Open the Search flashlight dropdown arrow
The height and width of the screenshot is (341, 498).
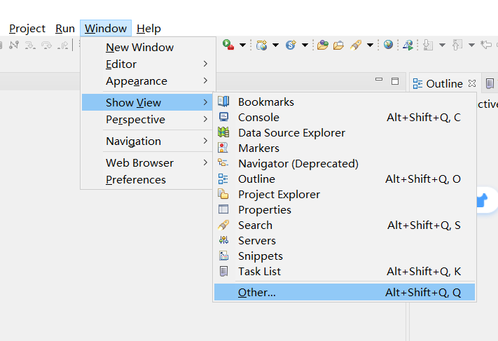(x=370, y=45)
